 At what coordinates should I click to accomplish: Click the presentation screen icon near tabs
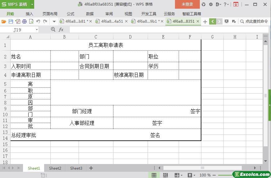[227, 21]
